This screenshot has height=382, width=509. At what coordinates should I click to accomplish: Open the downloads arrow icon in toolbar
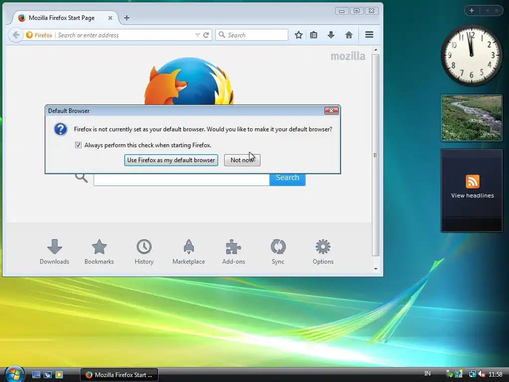point(331,35)
